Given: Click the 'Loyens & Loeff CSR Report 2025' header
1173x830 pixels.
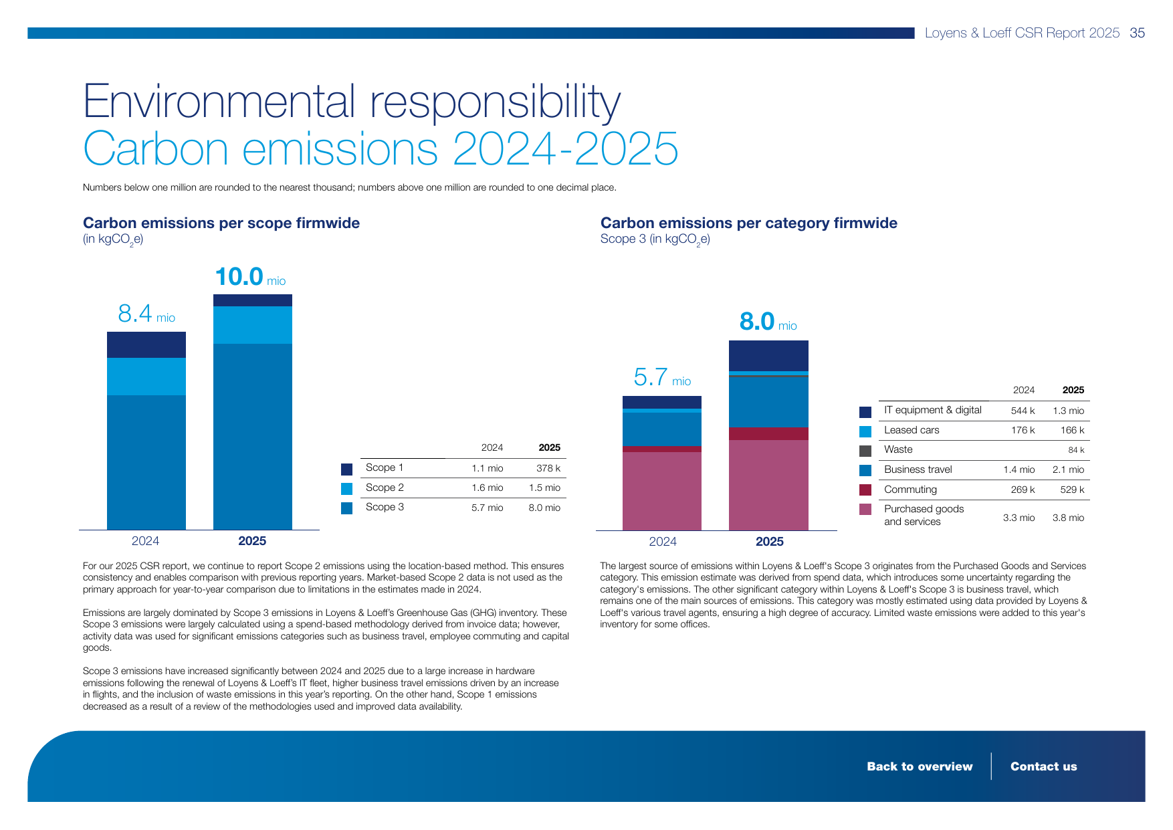Looking at the screenshot, I should coord(1022,33).
